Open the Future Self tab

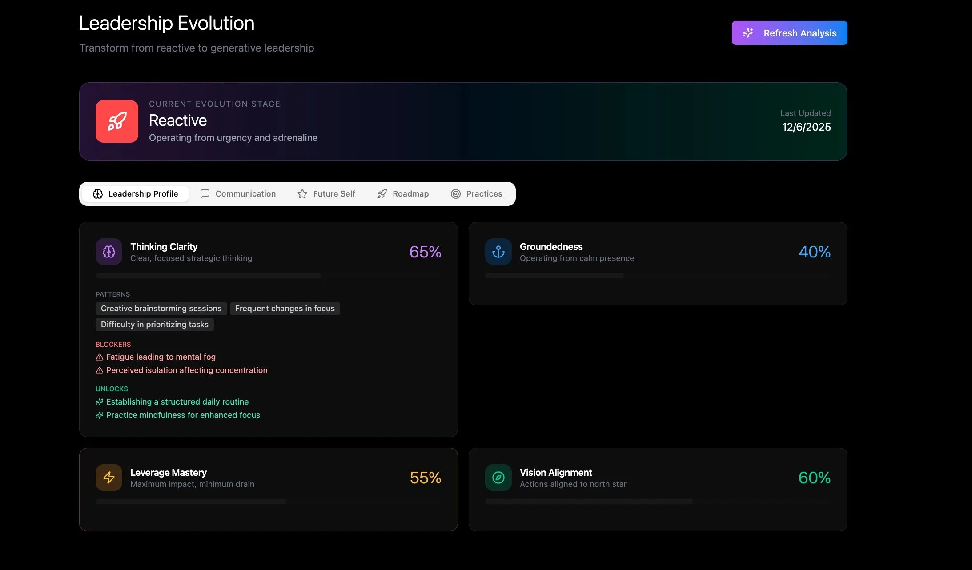(326, 194)
